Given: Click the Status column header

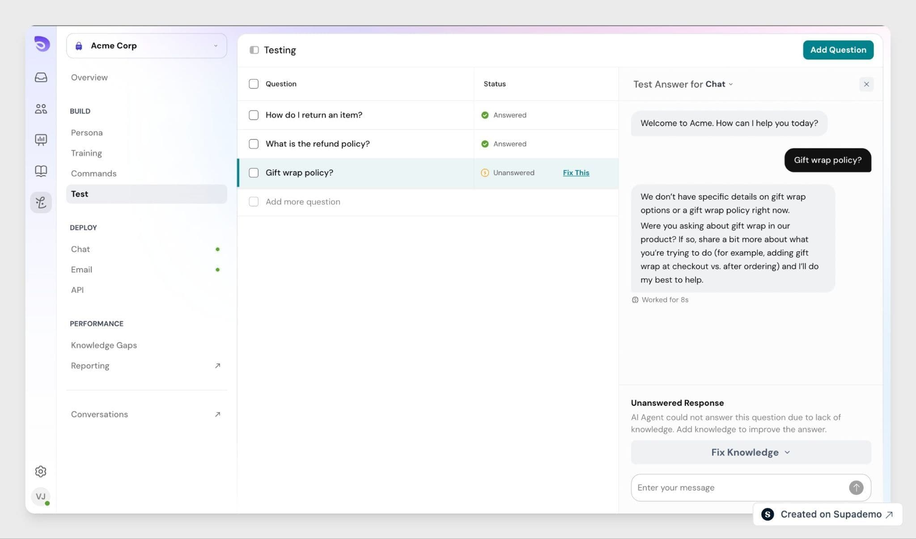Looking at the screenshot, I should coord(495,84).
